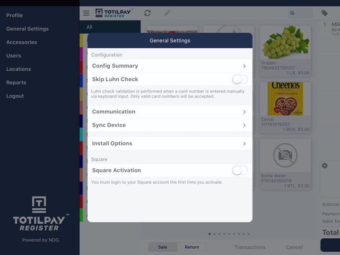The height and width of the screenshot is (255, 340).
Task: Select the Bottle Water product tile
Action: click(x=285, y=164)
